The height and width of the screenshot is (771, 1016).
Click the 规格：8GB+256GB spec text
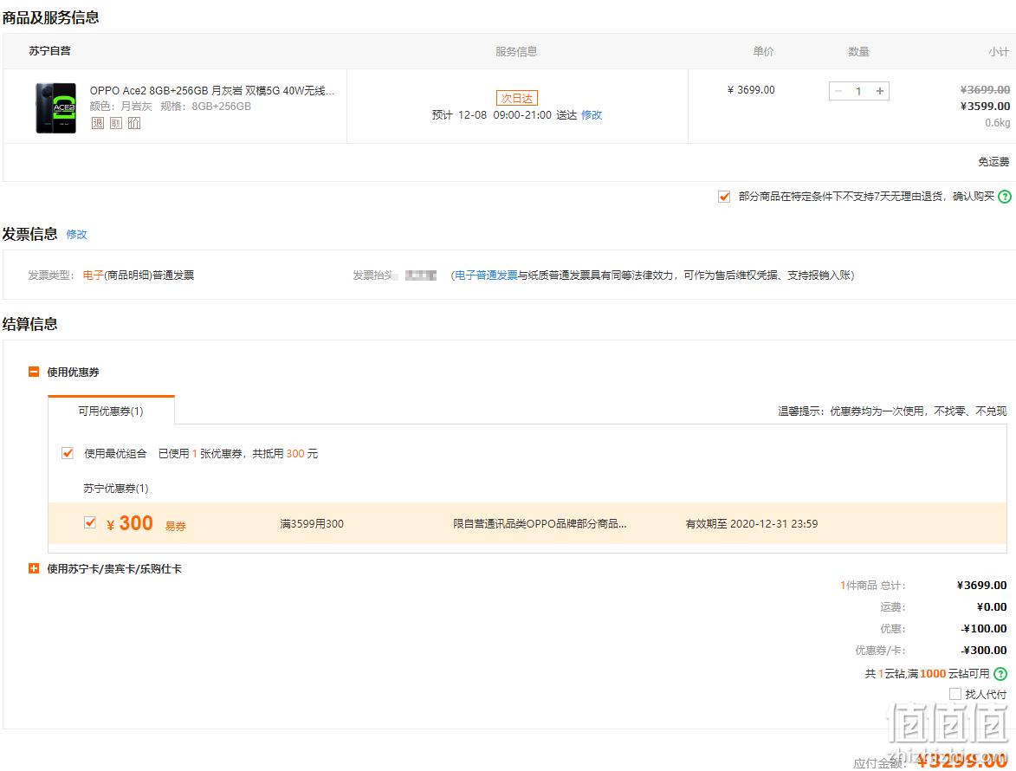205,107
